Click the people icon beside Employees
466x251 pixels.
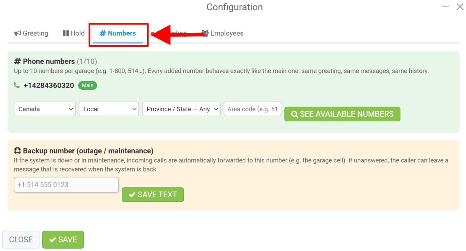tap(205, 33)
